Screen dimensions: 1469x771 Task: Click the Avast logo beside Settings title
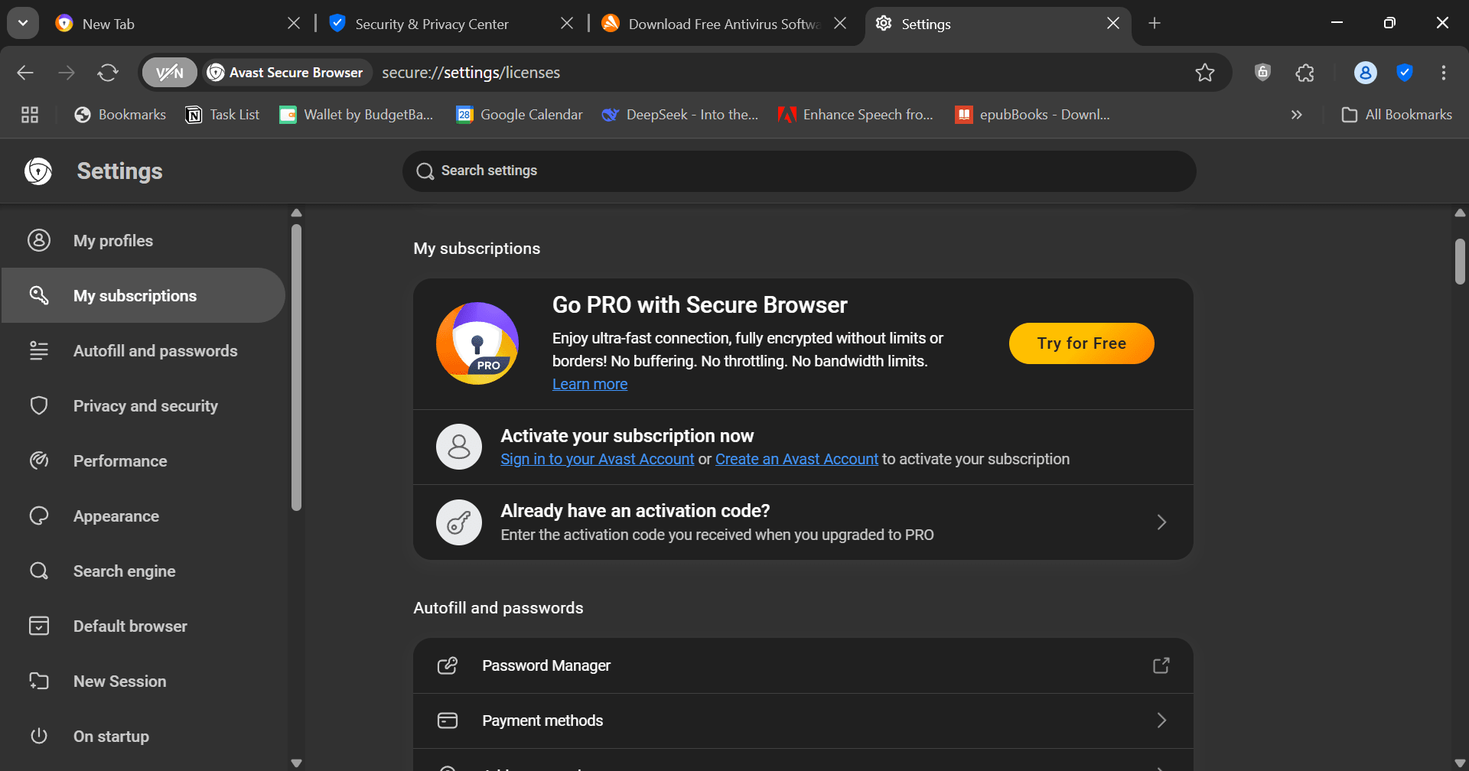pyautogui.click(x=38, y=171)
